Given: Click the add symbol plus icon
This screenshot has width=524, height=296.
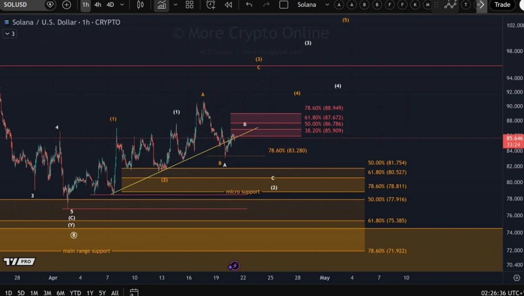Looking at the screenshot, I should tap(66, 5).
